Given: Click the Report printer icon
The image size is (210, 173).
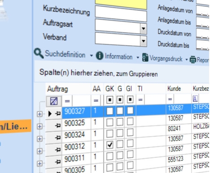Looking at the screenshot, I should pos(193,60).
